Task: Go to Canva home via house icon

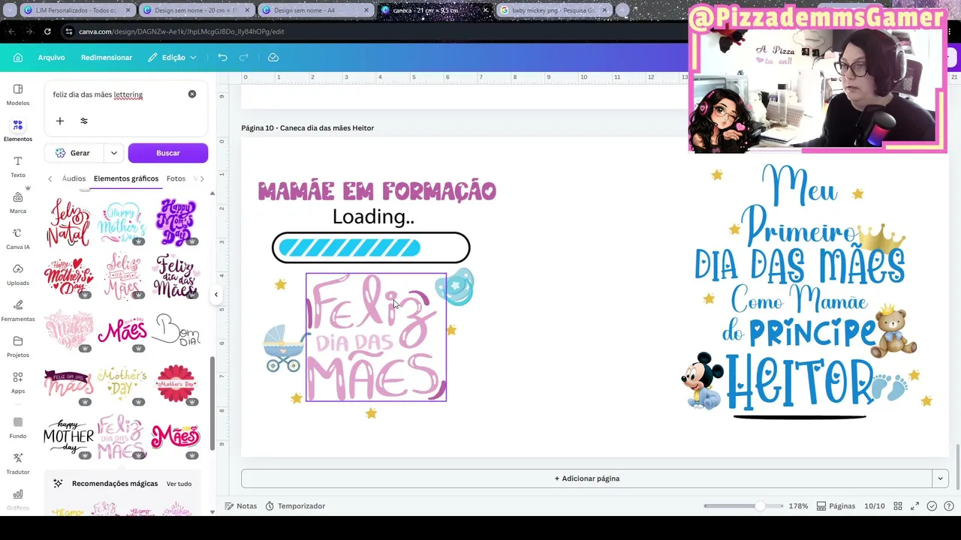Action: point(18,58)
